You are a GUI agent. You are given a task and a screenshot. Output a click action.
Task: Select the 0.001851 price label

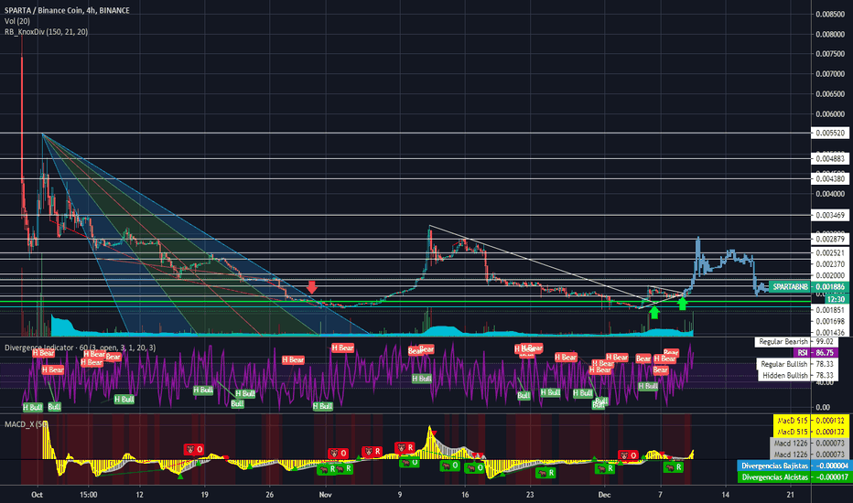pyautogui.click(x=829, y=310)
